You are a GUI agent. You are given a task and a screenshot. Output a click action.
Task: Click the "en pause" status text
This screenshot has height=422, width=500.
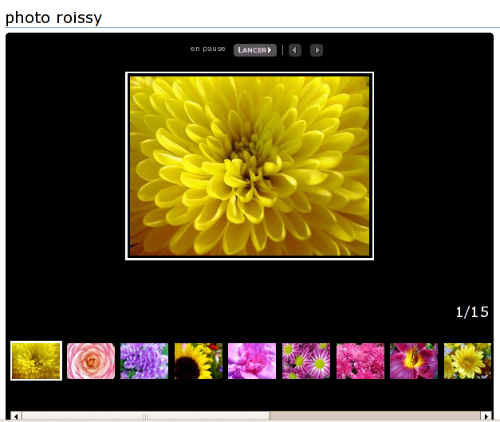[x=207, y=49]
